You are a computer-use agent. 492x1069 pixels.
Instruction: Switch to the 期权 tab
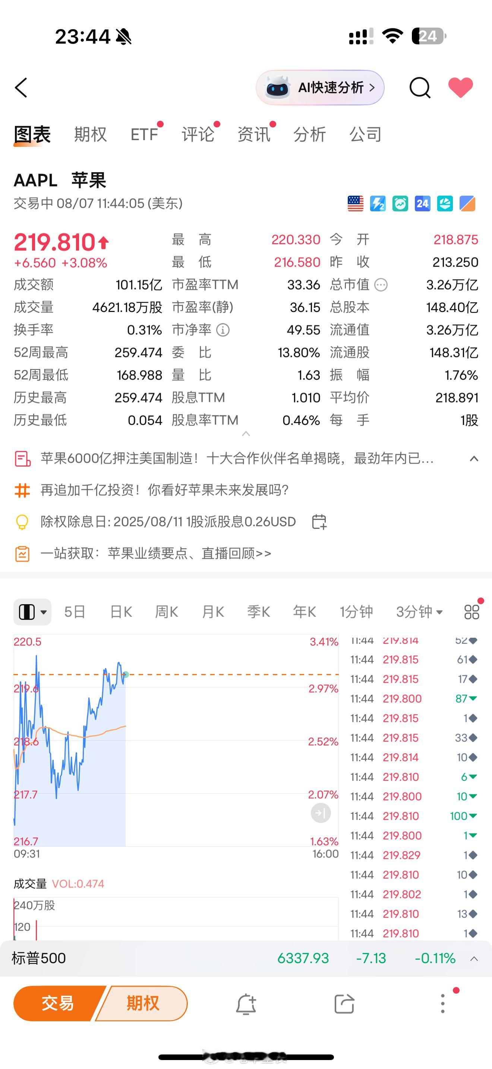(91, 135)
